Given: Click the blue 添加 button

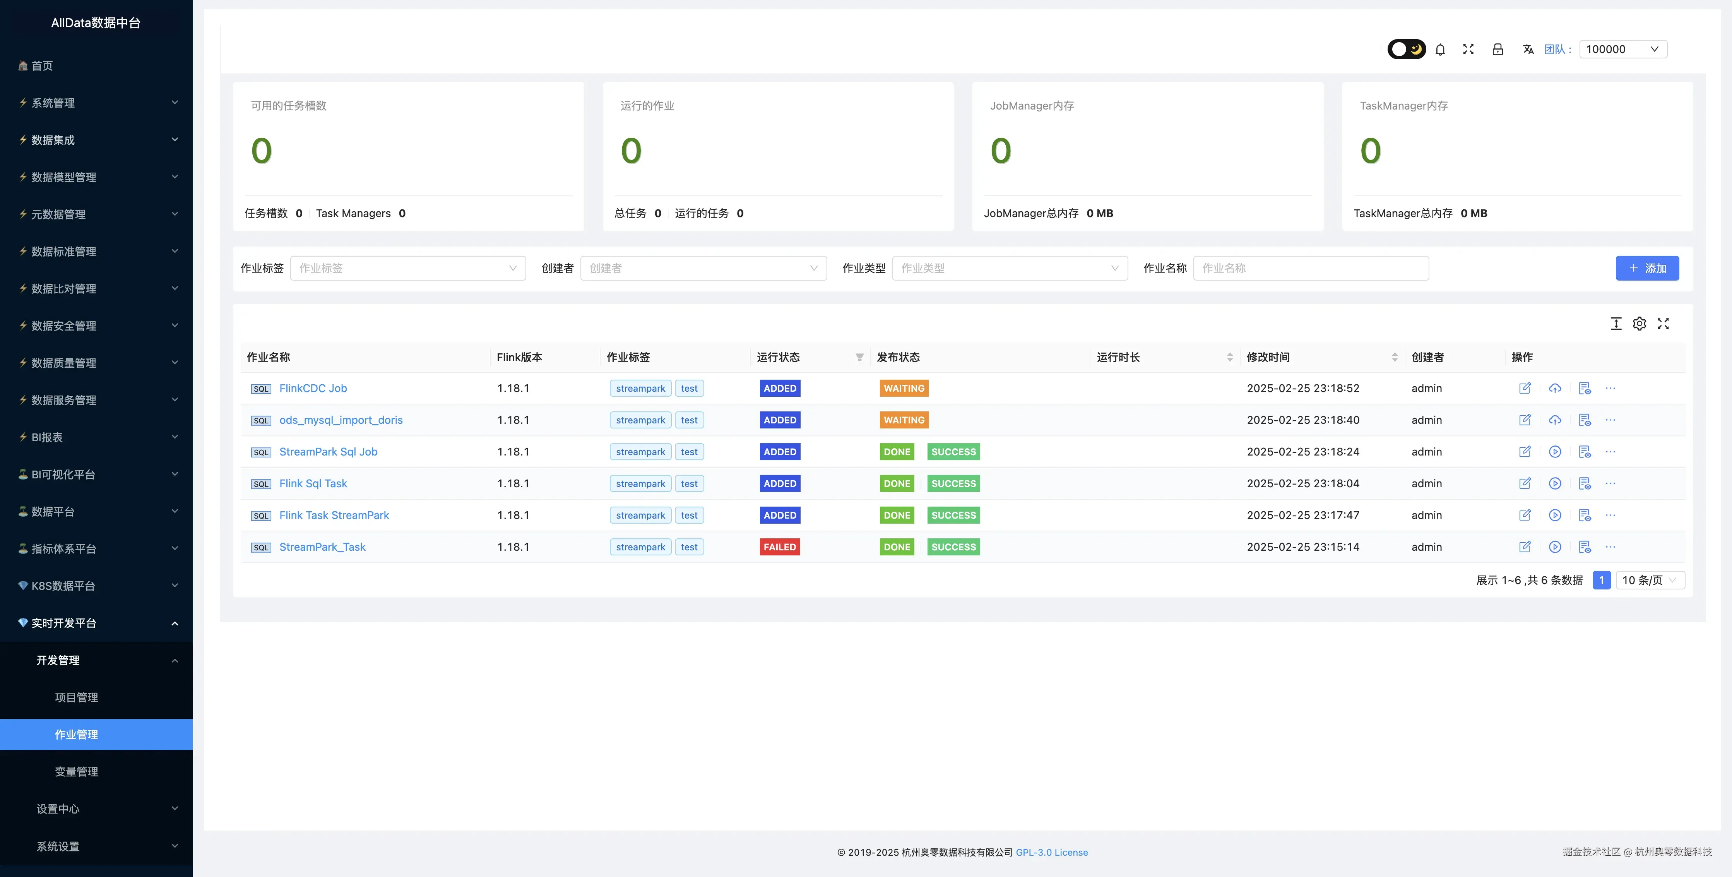Looking at the screenshot, I should click(x=1646, y=268).
